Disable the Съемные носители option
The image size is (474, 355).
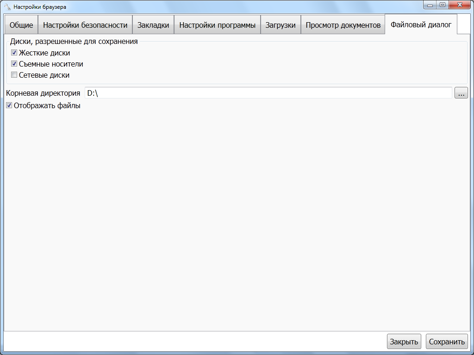click(x=14, y=64)
